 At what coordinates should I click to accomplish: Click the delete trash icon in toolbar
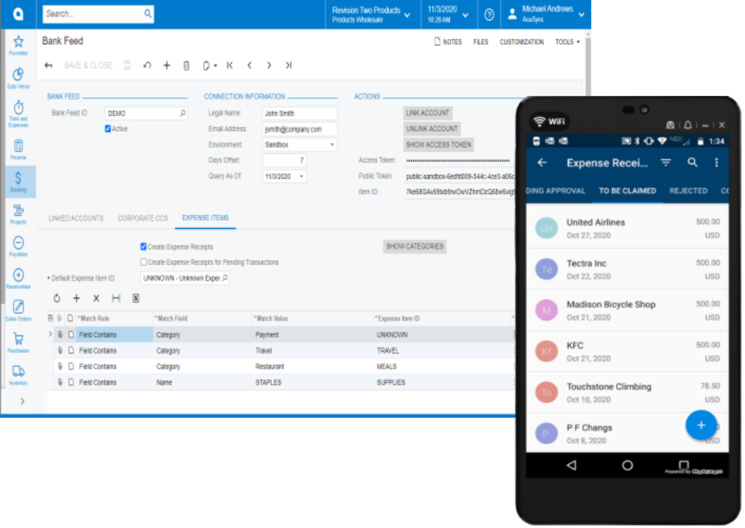pyautogui.click(x=186, y=66)
